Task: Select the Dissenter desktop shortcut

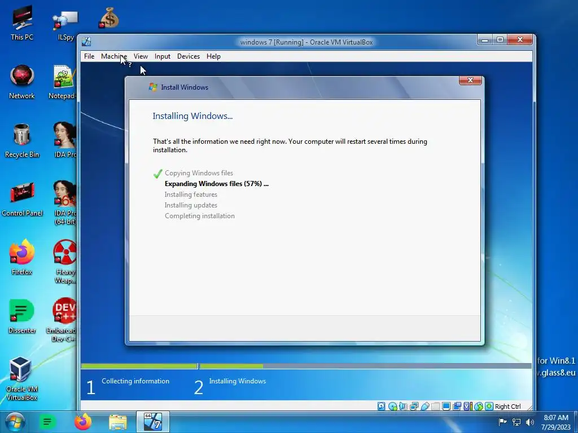Action: [22, 316]
